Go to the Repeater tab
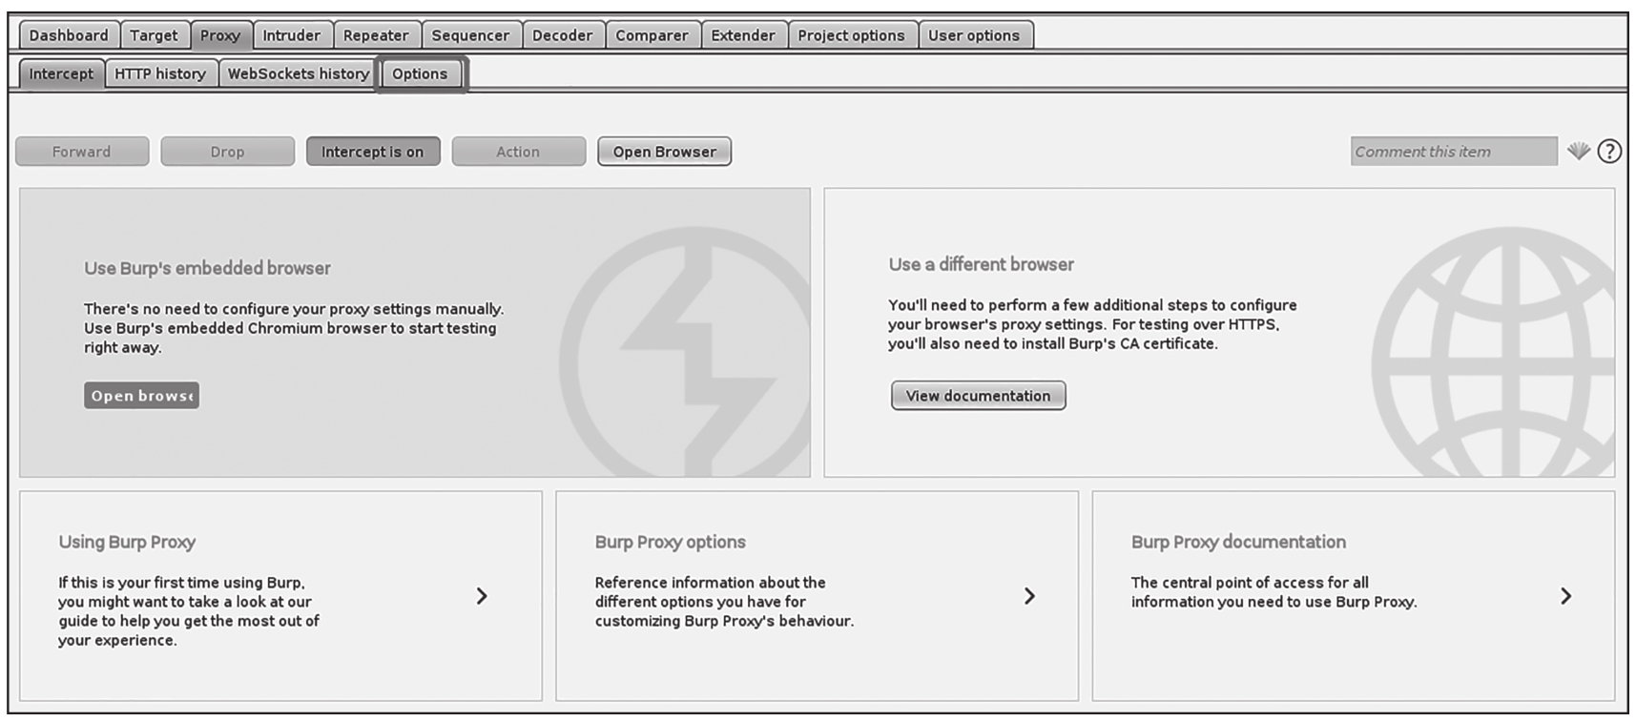 point(376,36)
